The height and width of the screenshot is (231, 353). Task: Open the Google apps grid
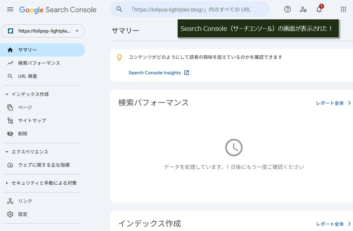click(x=343, y=10)
